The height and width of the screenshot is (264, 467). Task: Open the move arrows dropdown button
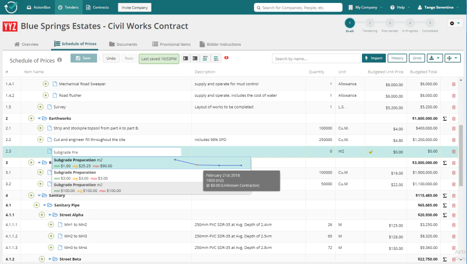pyautogui.click(x=452, y=58)
